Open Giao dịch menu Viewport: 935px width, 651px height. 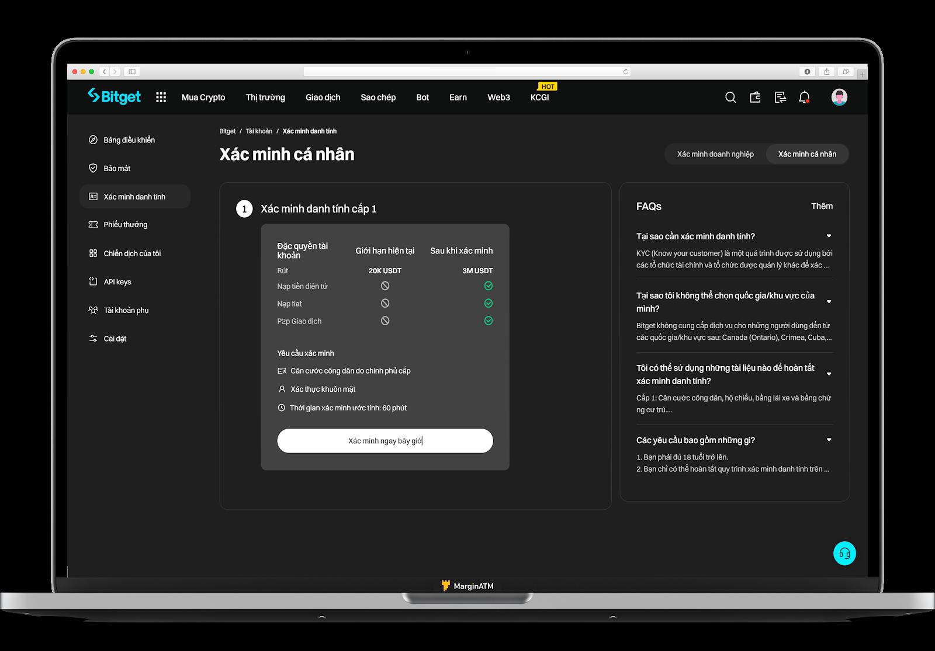(x=323, y=98)
